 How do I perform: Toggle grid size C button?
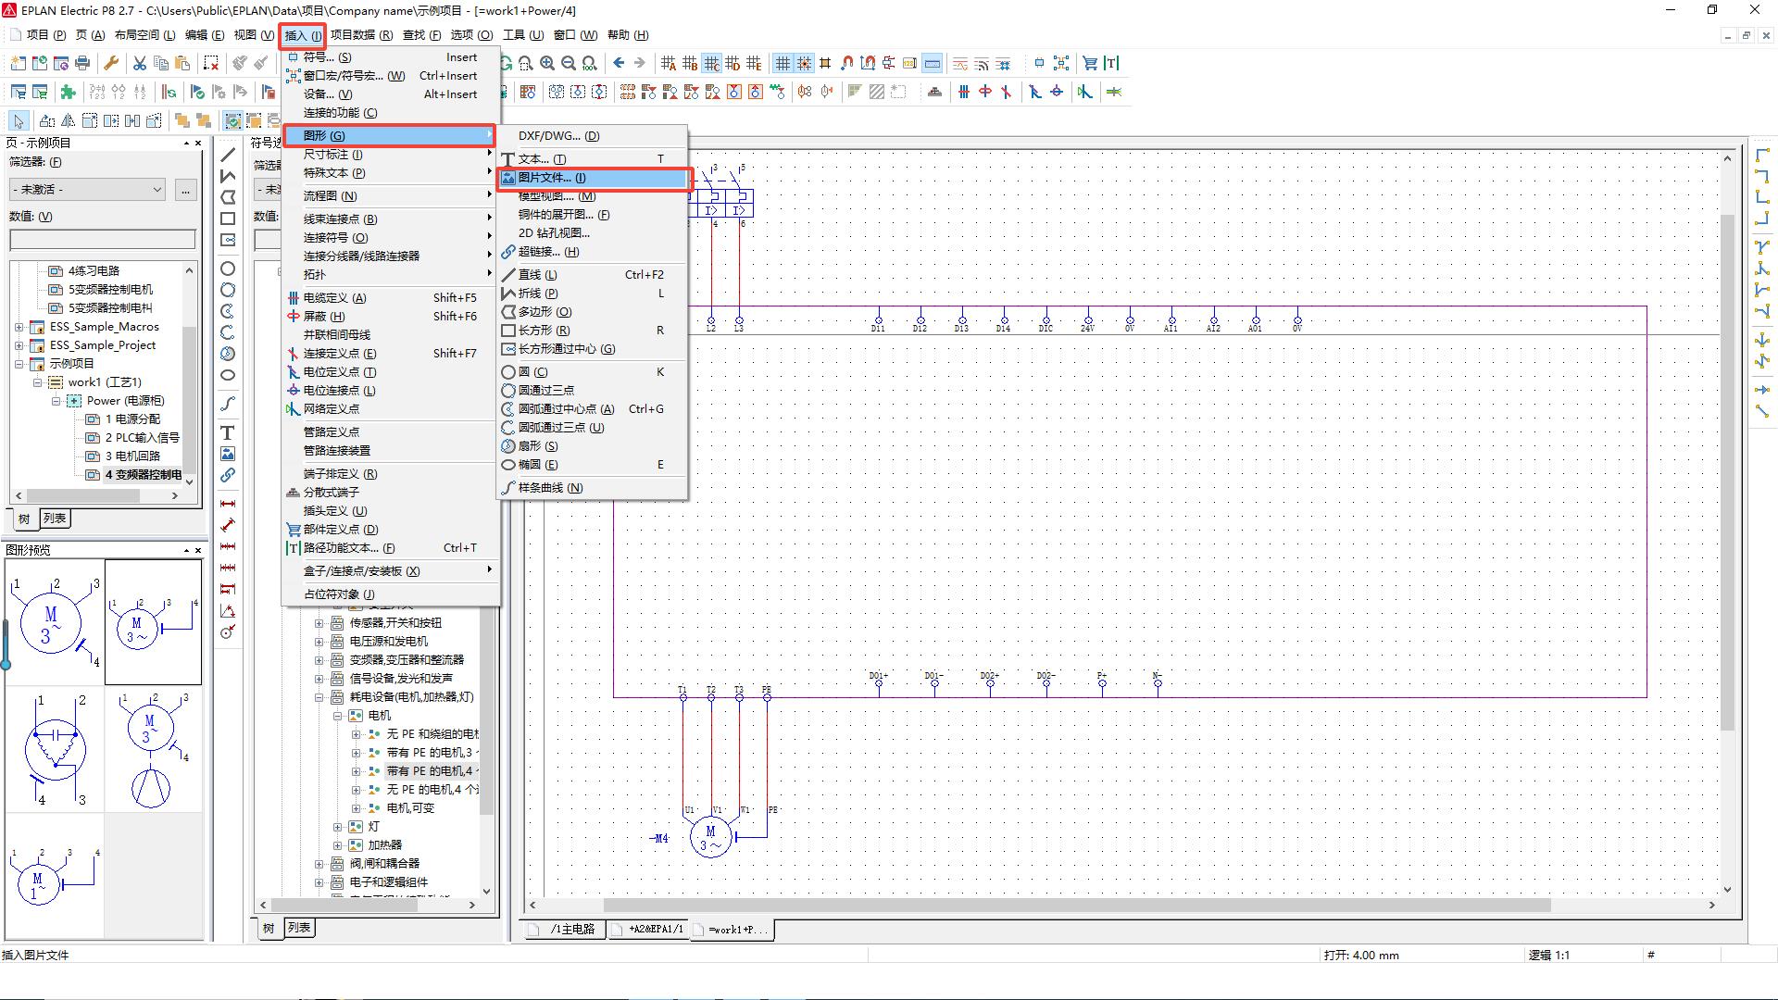coord(711,63)
